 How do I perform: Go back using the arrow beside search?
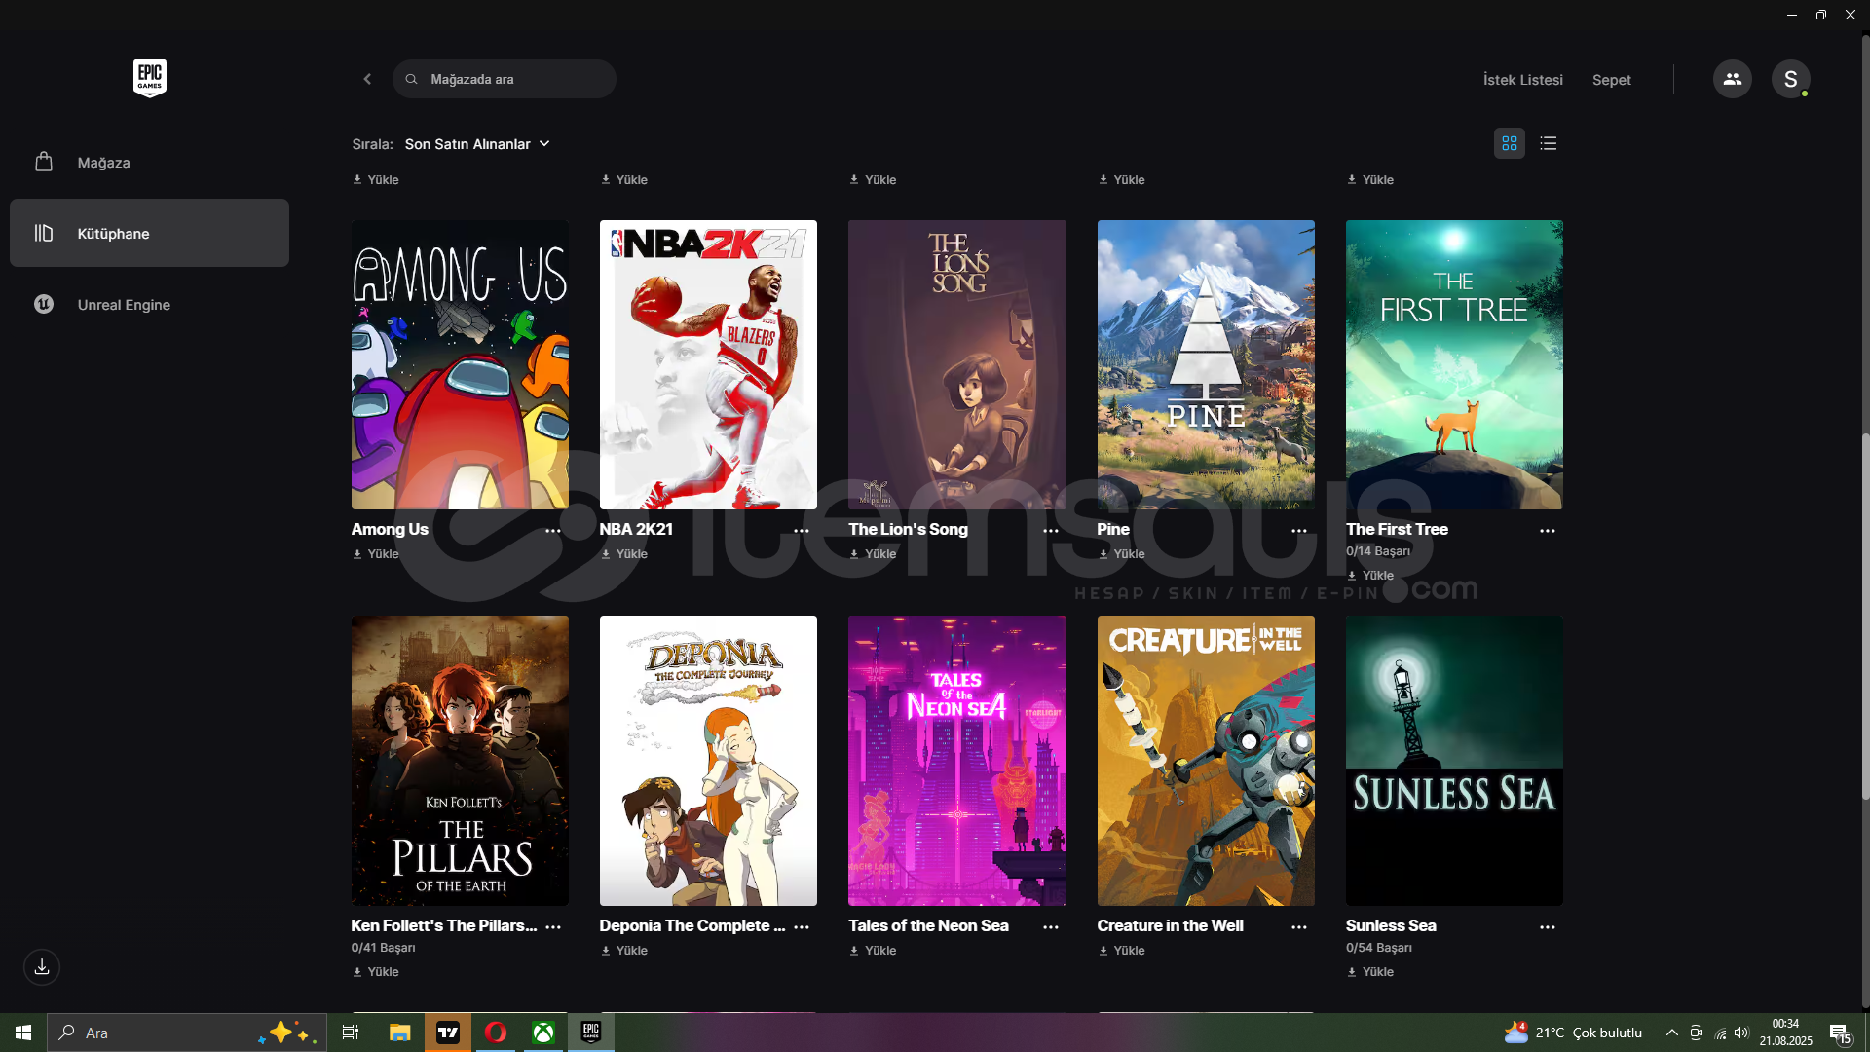tap(367, 79)
